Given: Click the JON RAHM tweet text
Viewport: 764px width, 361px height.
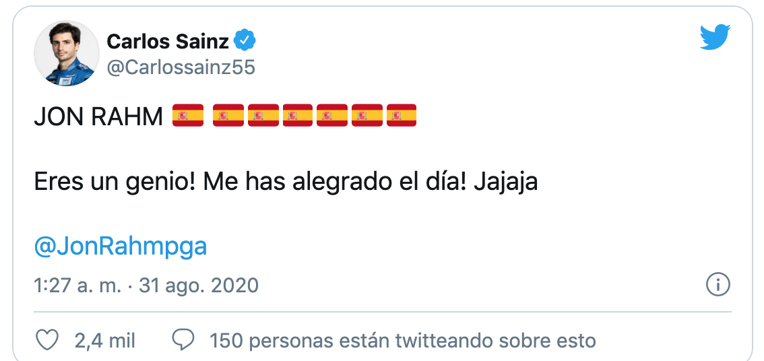Looking at the screenshot, I should click(x=98, y=117).
